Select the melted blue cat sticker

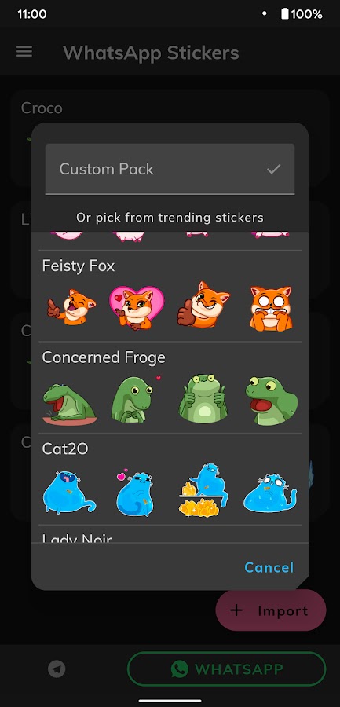pyautogui.click(x=271, y=493)
